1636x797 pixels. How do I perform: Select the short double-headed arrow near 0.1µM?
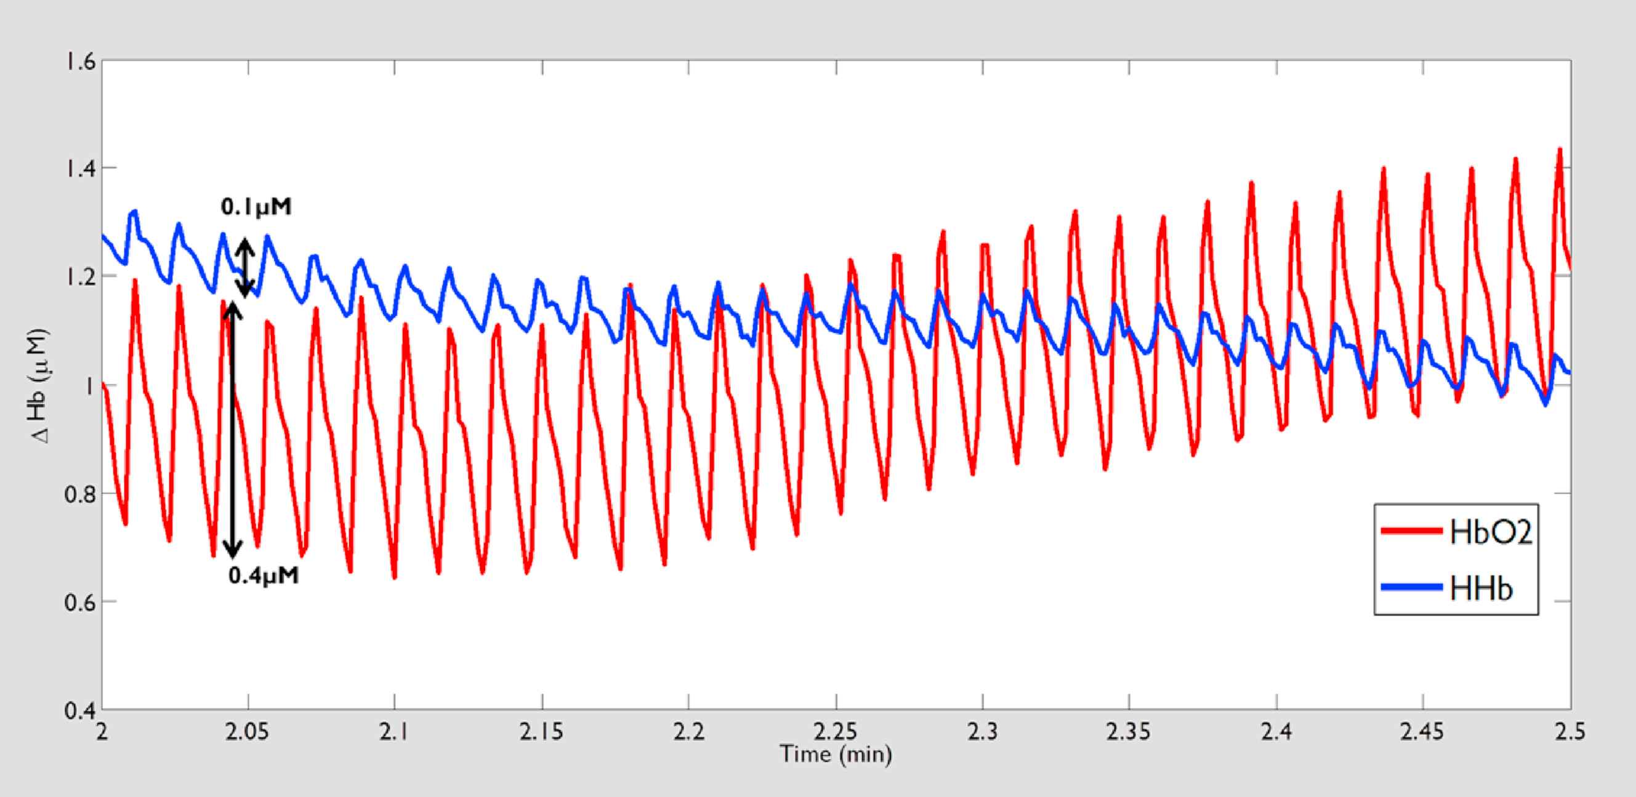(245, 268)
